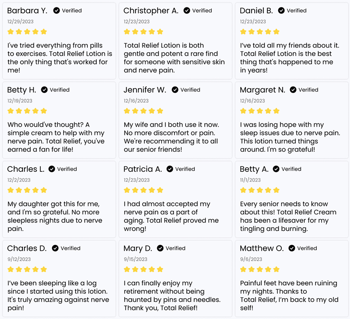Click verified checkmark icon beside Charles D.

click(55, 248)
